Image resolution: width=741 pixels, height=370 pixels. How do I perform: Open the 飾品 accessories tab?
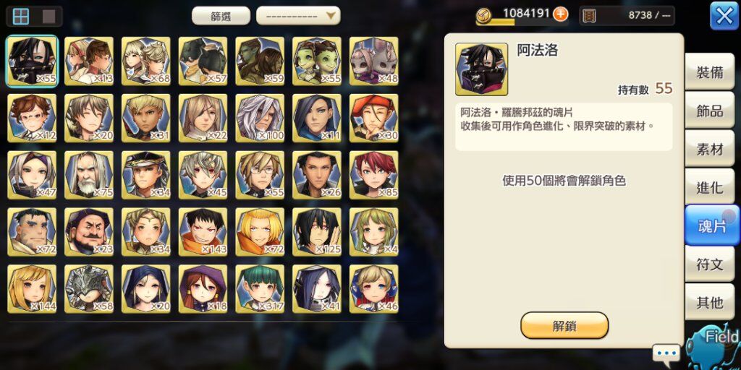[709, 111]
